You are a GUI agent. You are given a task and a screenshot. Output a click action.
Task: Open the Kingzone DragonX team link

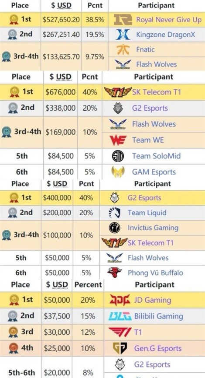point(166,35)
